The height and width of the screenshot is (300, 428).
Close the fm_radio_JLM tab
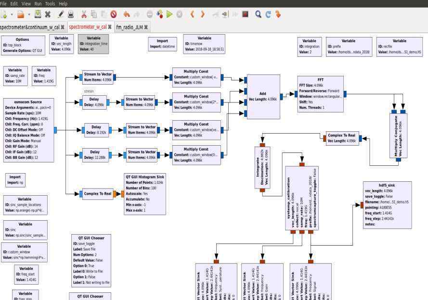[146, 27]
